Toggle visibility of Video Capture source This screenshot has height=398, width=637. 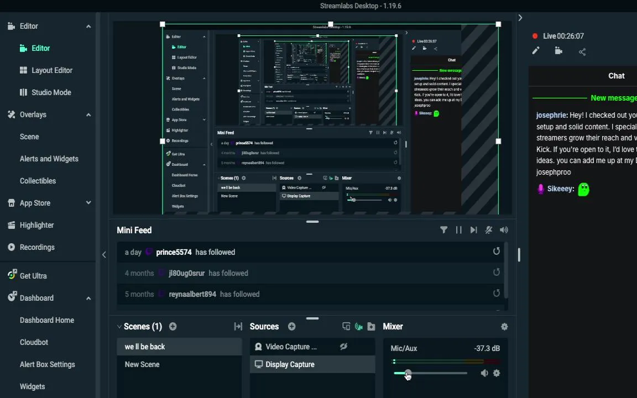coord(344,347)
